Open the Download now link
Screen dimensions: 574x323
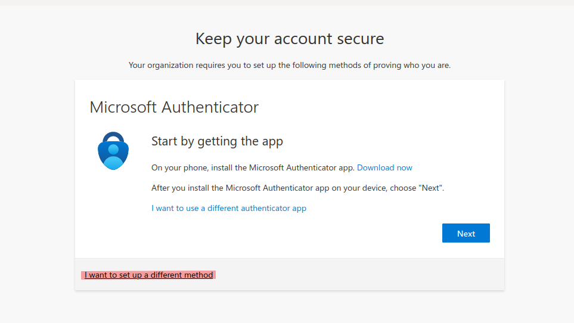click(384, 167)
